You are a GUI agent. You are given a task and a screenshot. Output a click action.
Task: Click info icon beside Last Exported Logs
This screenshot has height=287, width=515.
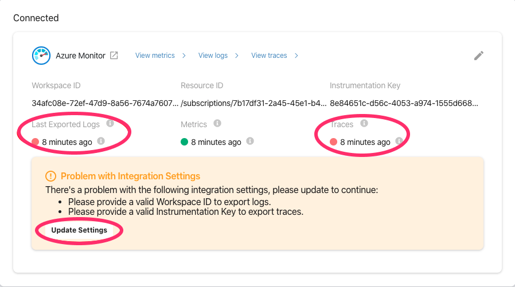110,123
